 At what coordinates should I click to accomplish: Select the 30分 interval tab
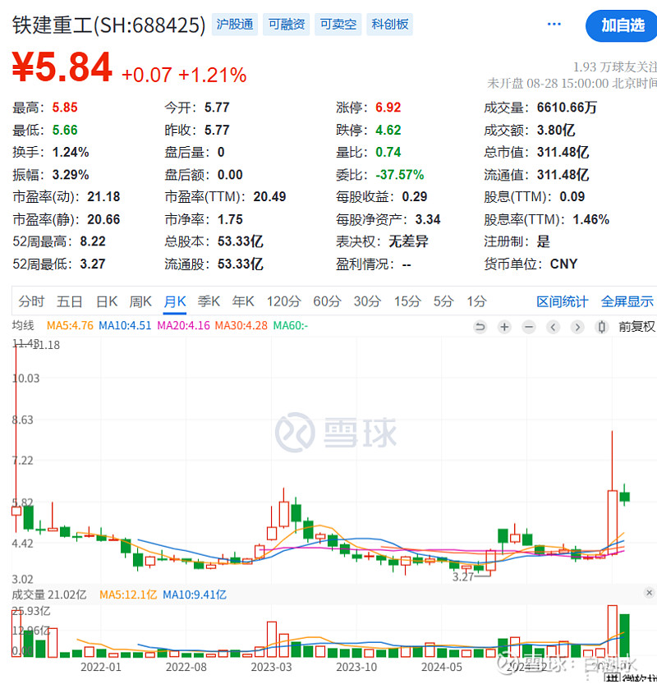coord(367,301)
